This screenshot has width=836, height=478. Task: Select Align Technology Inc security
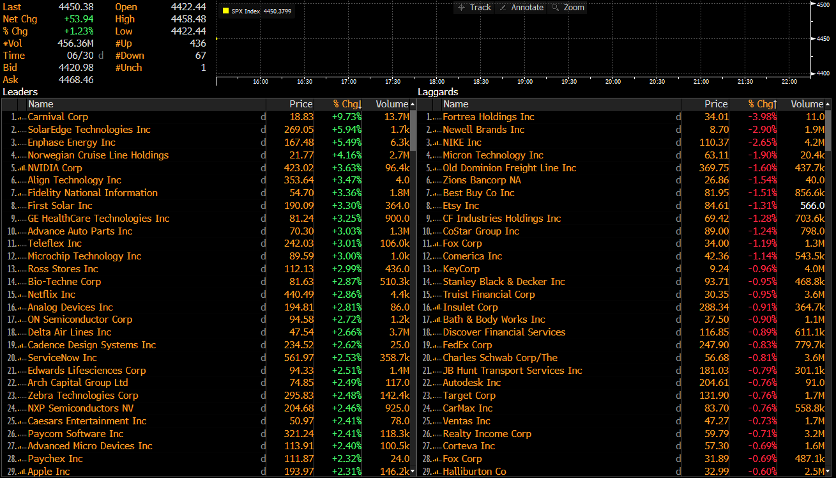pos(74,180)
